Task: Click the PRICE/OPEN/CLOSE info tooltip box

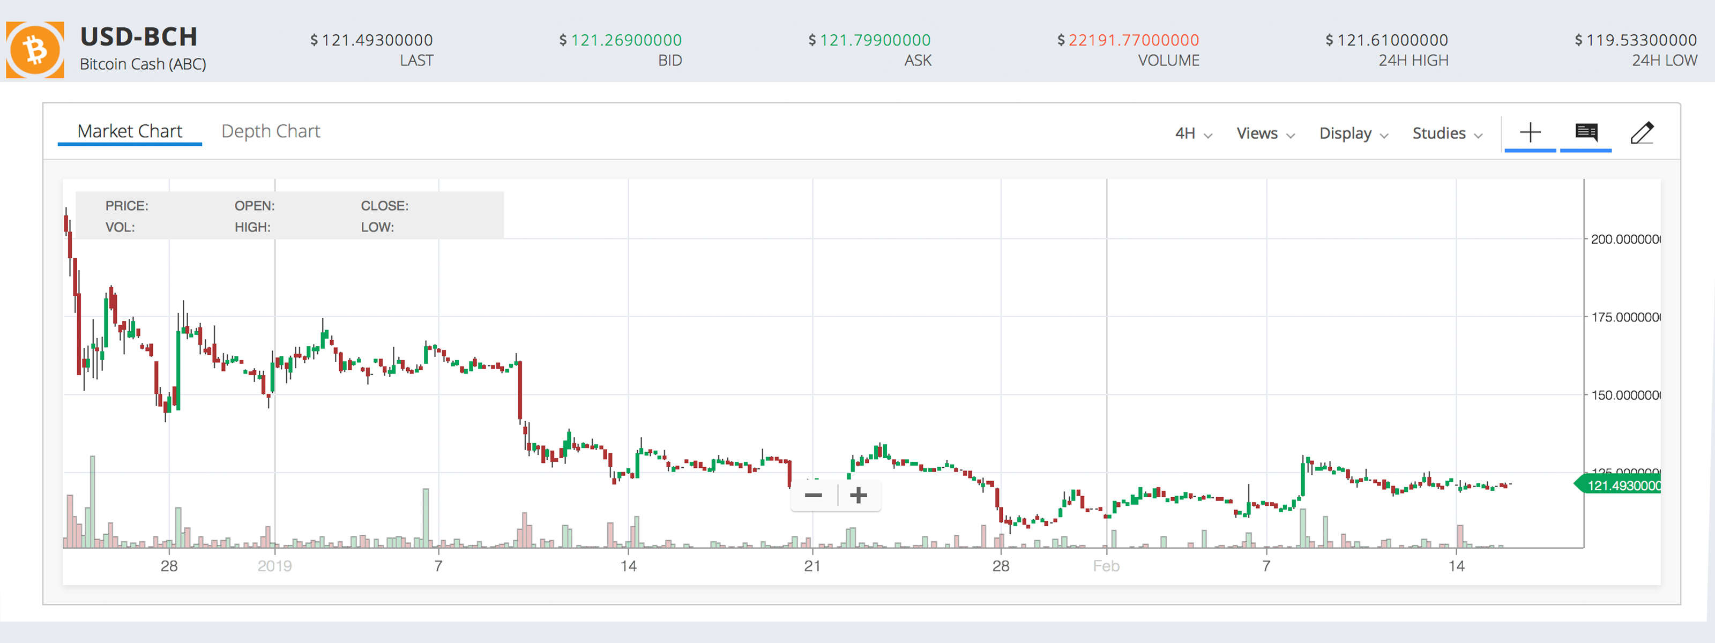Action: click(289, 215)
